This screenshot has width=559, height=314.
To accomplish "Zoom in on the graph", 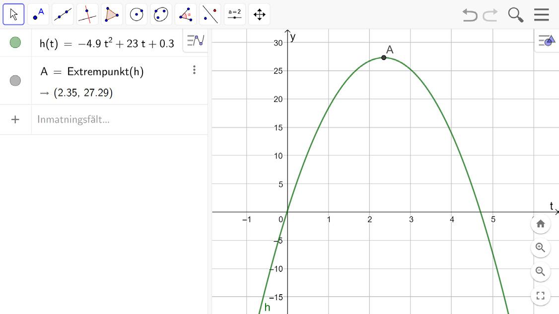I will [541, 248].
